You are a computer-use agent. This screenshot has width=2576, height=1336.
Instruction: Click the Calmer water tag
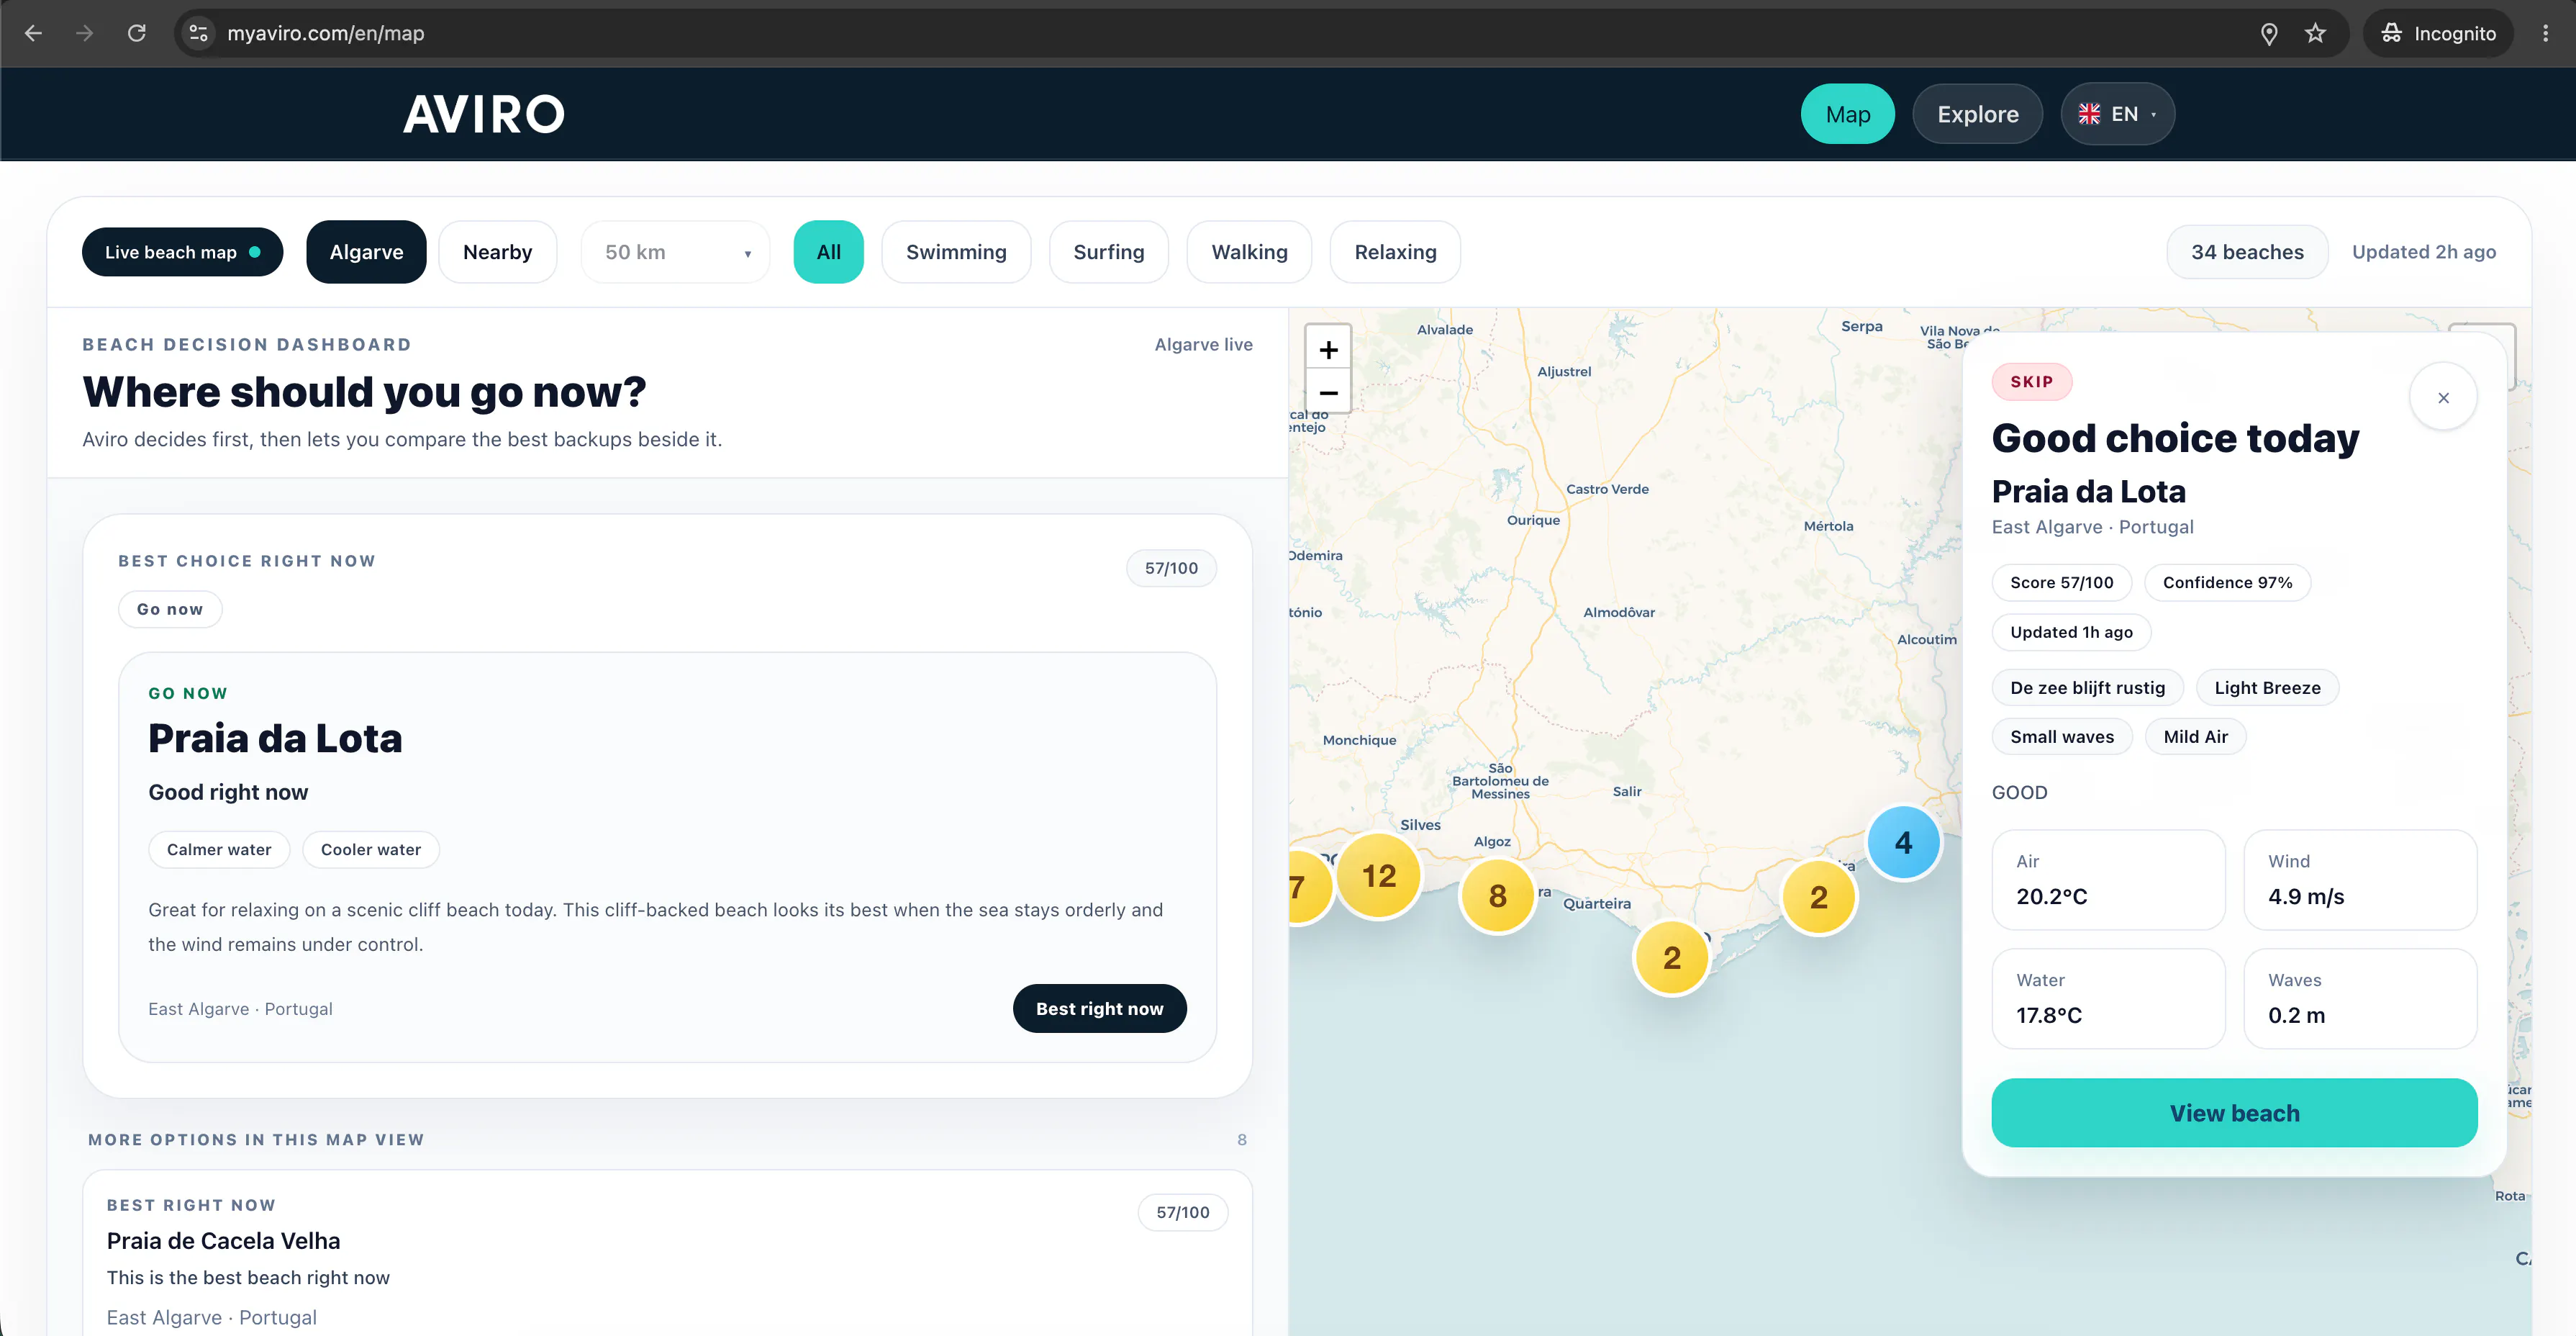pos(219,849)
